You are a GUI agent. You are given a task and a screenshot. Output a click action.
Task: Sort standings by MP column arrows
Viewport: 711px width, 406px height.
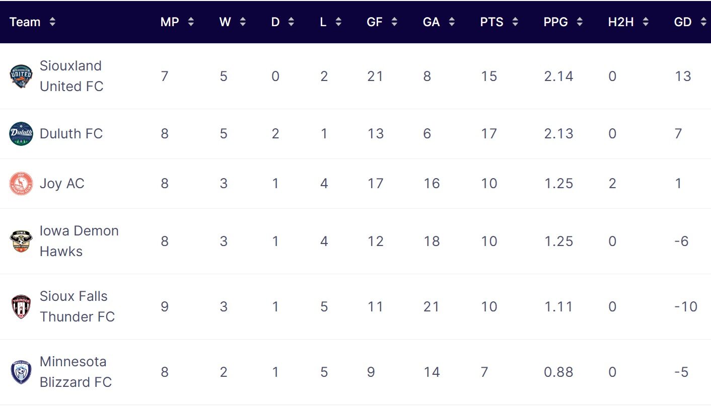pyautogui.click(x=190, y=22)
